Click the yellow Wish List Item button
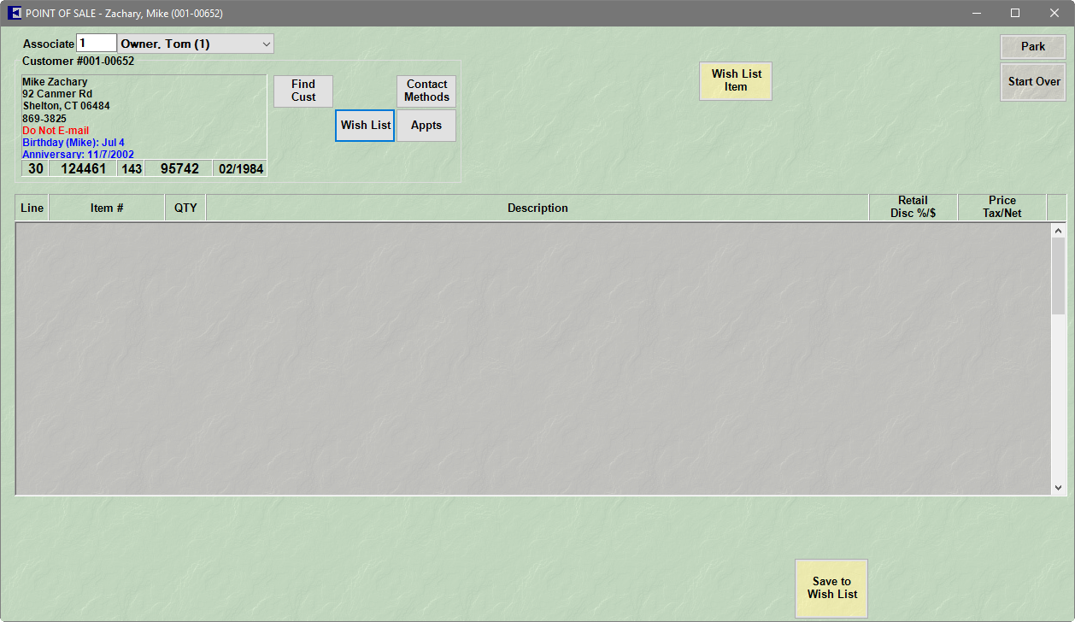1075x622 pixels. [x=736, y=81]
